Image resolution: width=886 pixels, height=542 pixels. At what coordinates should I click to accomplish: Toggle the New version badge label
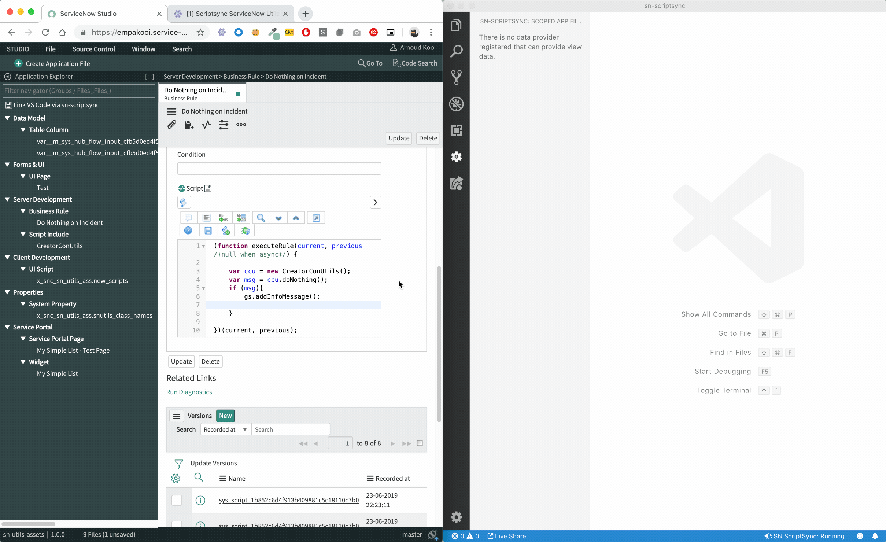tap(225, 415)
